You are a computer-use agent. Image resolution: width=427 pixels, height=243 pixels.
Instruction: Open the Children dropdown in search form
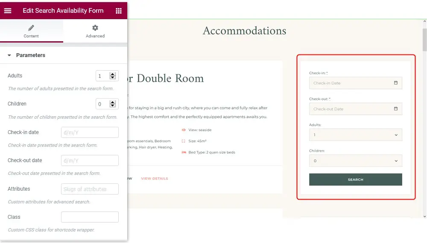point(355,161)
